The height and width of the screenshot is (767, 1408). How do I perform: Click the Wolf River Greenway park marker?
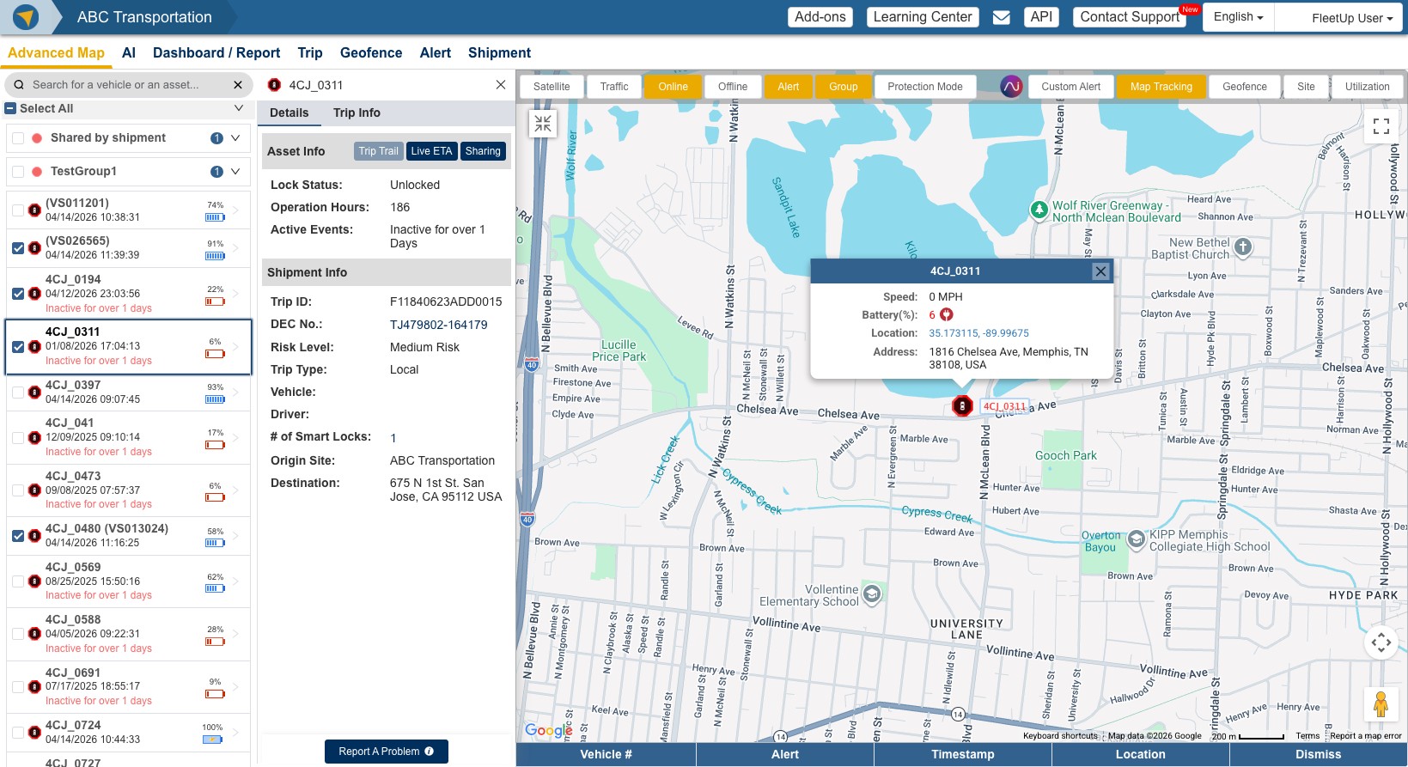1039,210
